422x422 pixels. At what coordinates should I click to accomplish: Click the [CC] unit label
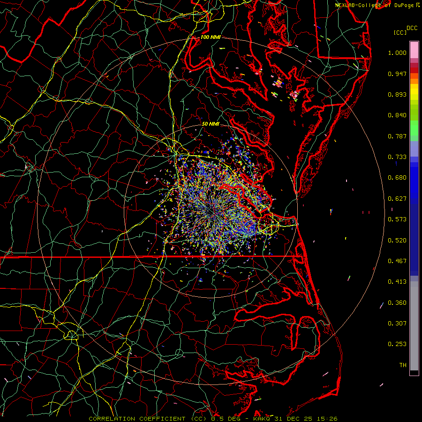400,32
